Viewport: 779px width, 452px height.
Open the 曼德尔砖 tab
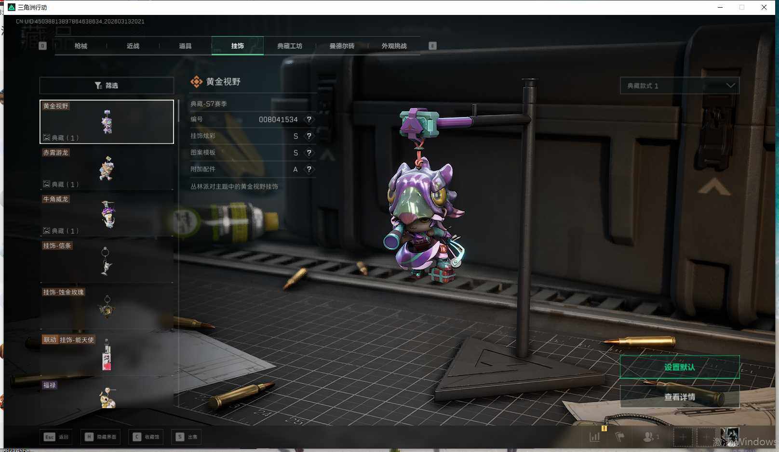[342, 46]
